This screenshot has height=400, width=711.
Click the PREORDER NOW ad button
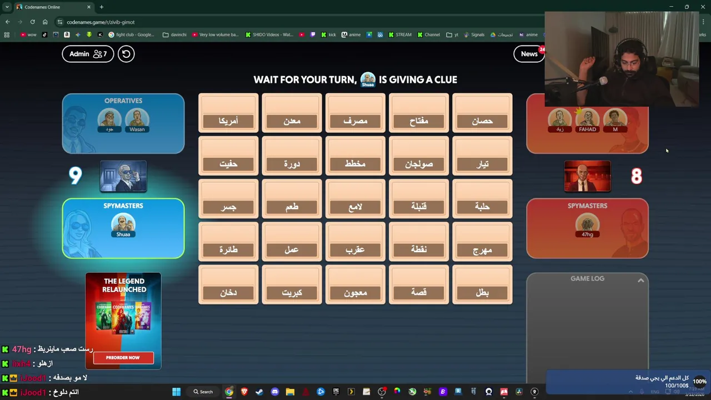coord(123,358)
